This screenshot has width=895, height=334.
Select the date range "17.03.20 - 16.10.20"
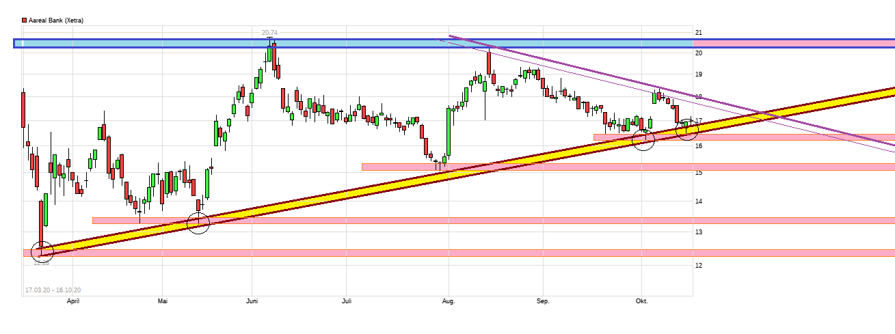pyautogui.click(x=53, y=290)
